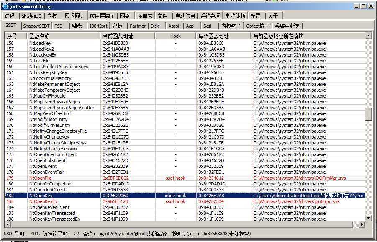The image size is (377, 242).
Task: Click the qutmipc.sys module path
Action: click(297, 201)
